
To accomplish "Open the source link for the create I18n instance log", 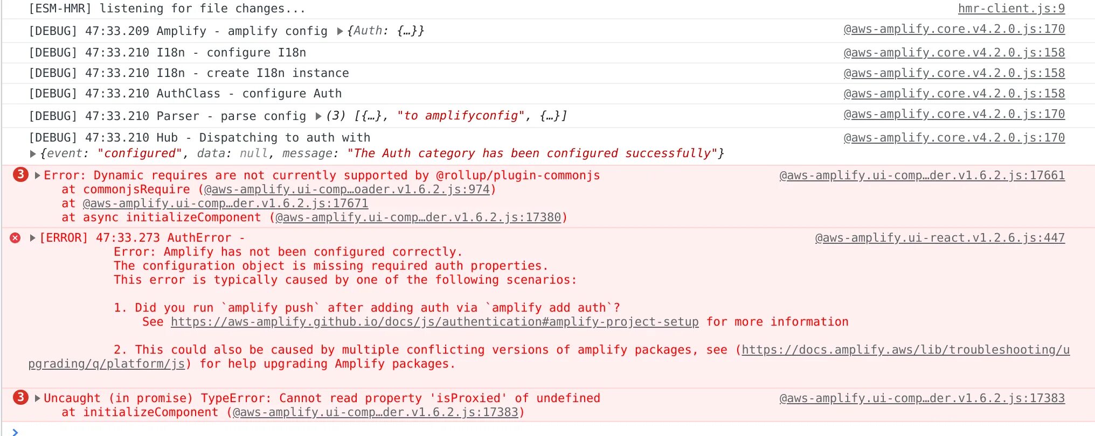I will tap(954, 73).
